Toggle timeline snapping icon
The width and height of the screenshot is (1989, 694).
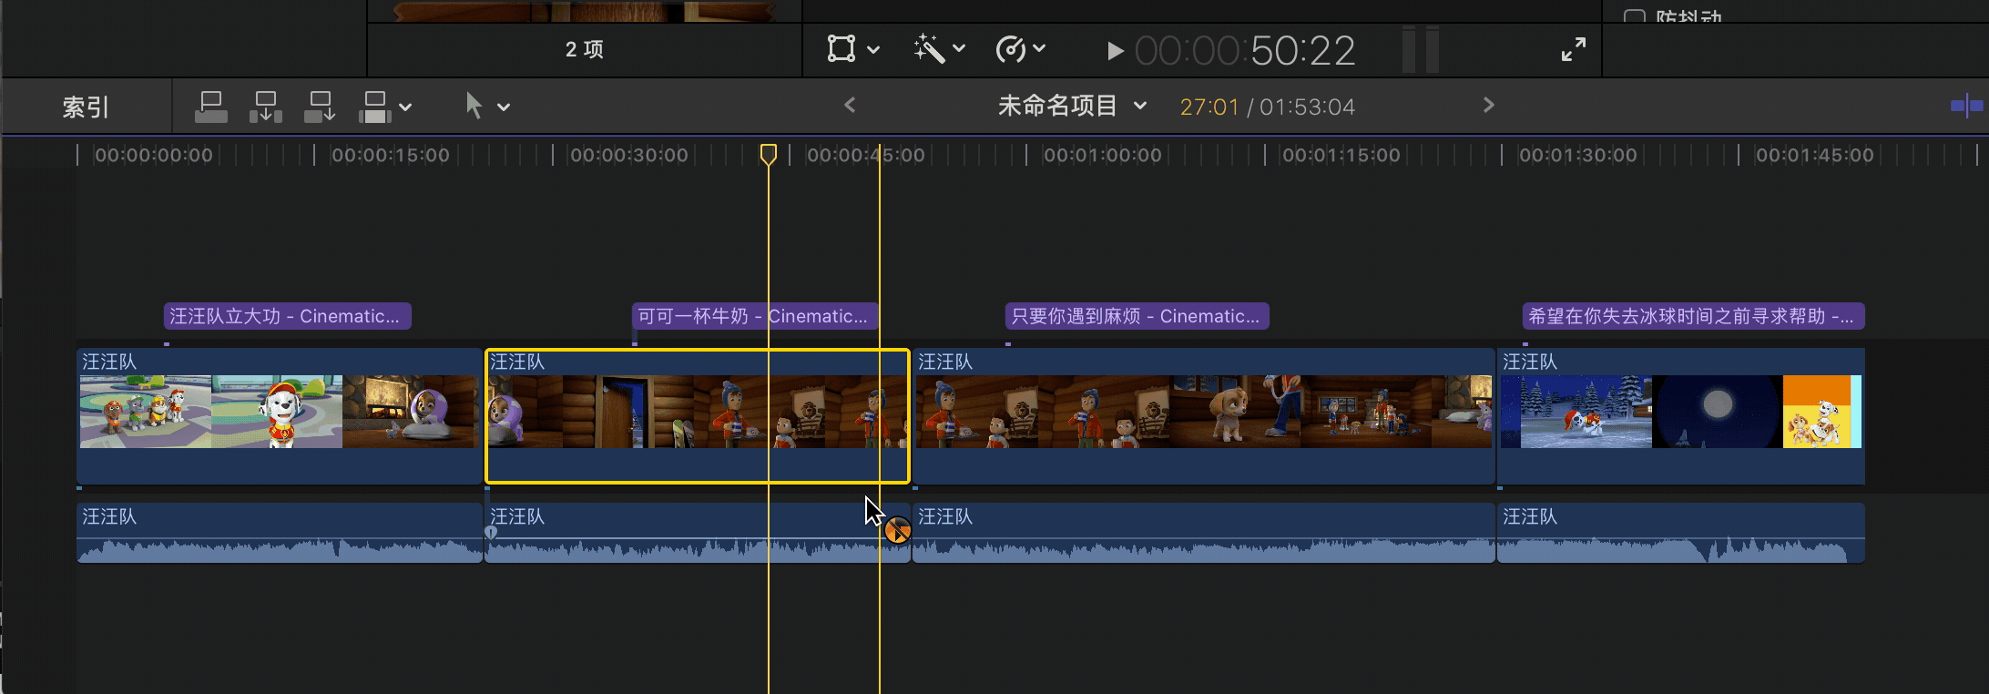point(1966,106)
